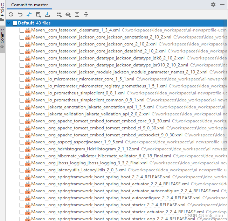Image resolution: width=228 pixels, height=221 pixels.
Task: Select Maven__jakarta_annotation_jakarta_annotation_api_1_3_5.xml
Action: (92, 107)
